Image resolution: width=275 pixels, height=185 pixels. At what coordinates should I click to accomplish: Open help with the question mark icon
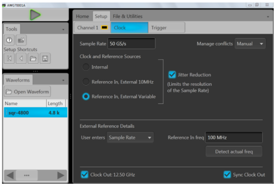click(9, 40)
